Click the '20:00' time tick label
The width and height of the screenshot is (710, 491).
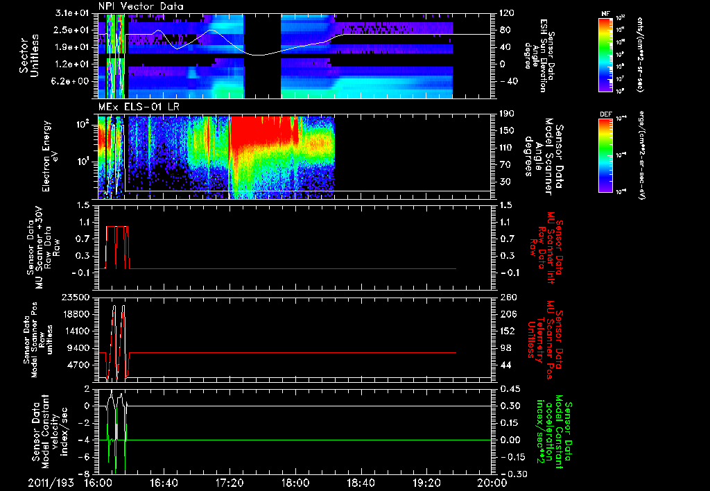(492, 483)
